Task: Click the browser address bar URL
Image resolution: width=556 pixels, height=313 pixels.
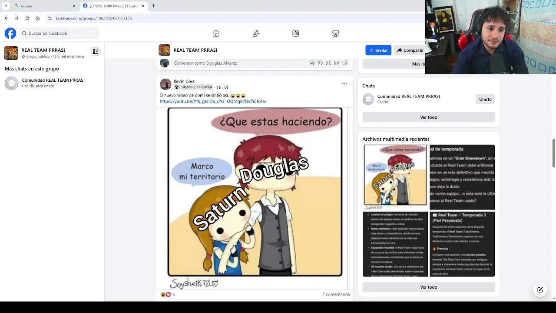Action: pos(94,18)
